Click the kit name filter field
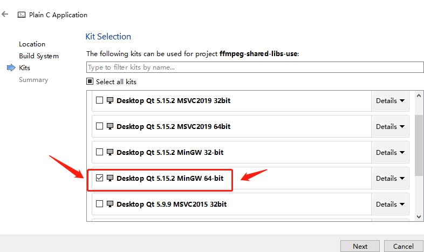The image size is (424, 252). point(255,67)
